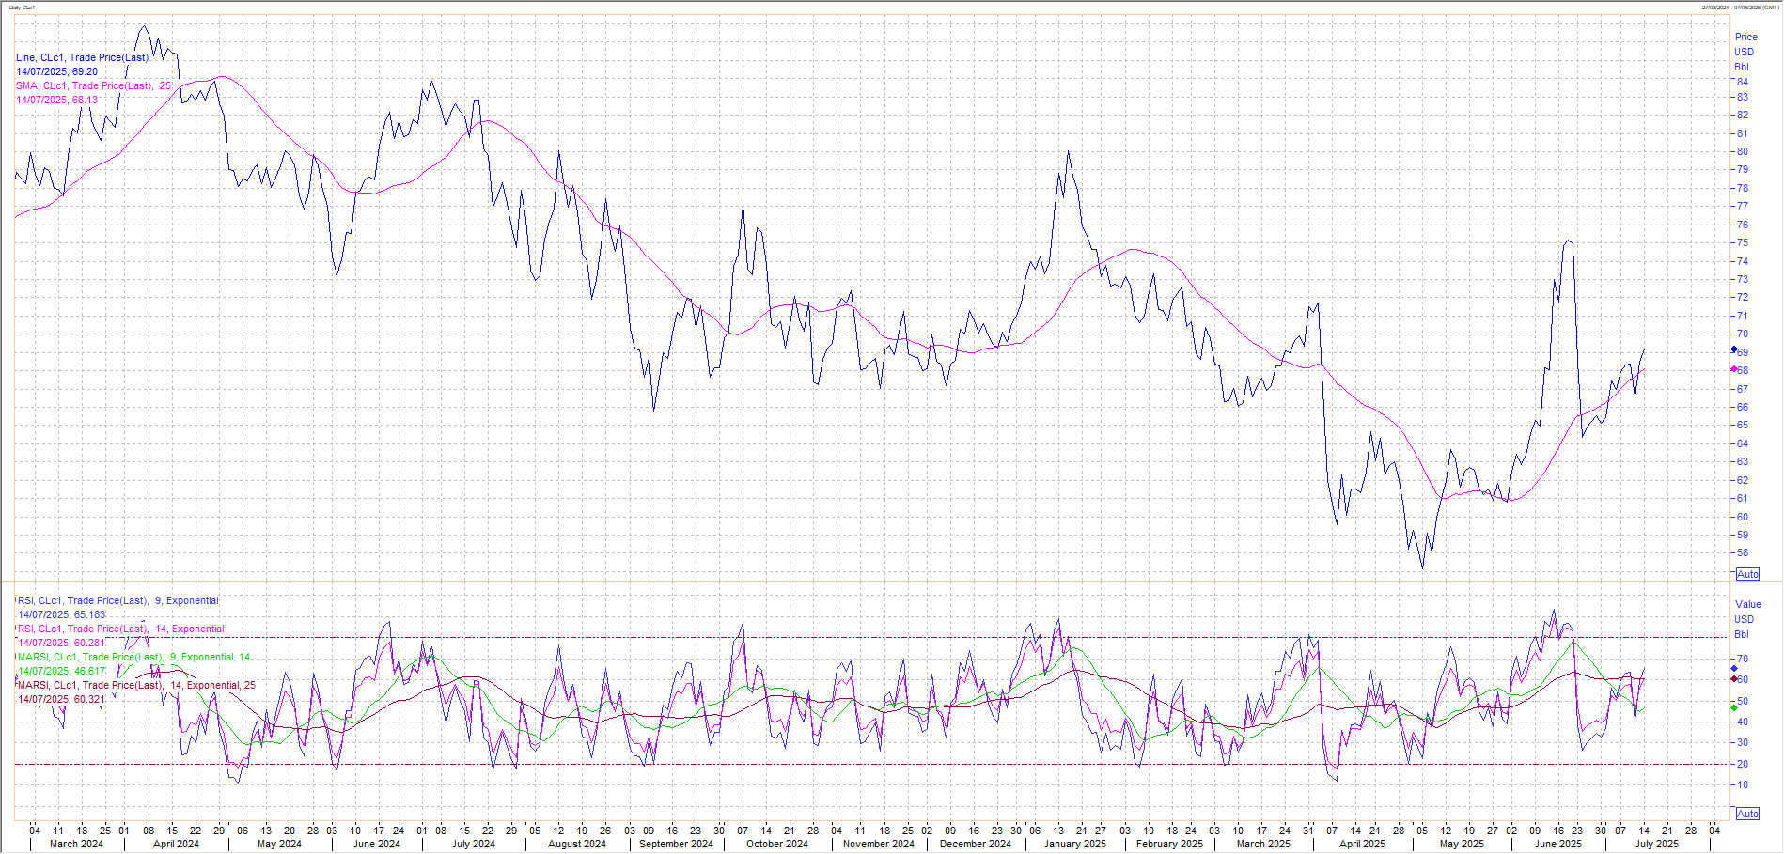
Task: Click the date range label in top-right
Action: pyautogui.click(x=1740, y=7)
